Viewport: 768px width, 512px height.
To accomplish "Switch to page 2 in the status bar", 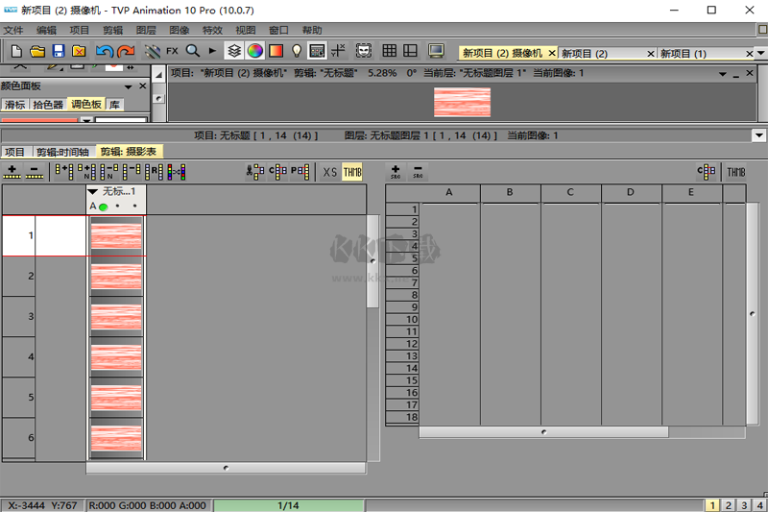I will (728, 504).
